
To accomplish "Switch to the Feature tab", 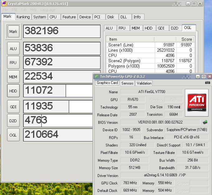I will coord(69,17).
